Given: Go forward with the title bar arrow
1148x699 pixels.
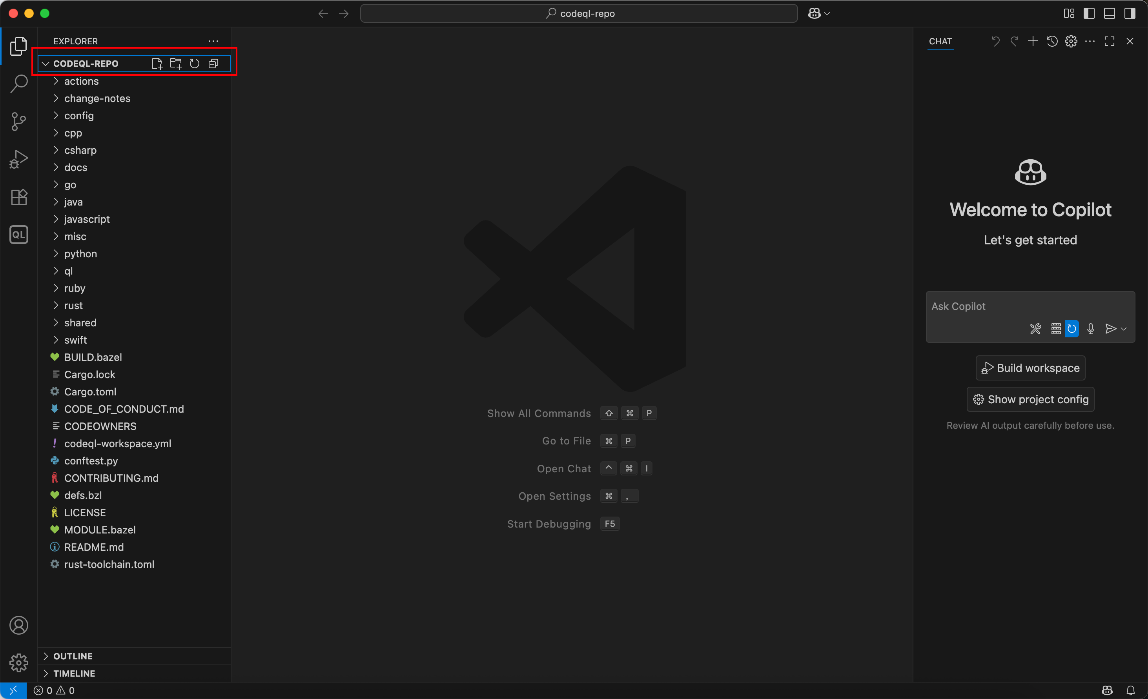Looking at the screenshot, I should point(344,13).
